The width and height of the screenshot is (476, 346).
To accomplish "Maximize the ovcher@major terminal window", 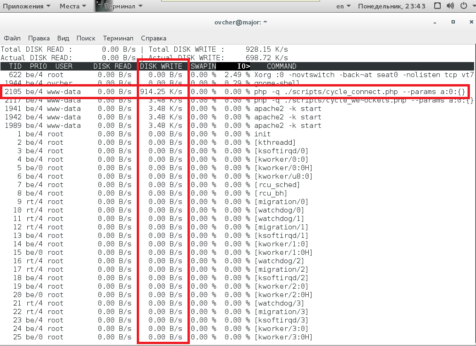I will click(x=453, y=22).
